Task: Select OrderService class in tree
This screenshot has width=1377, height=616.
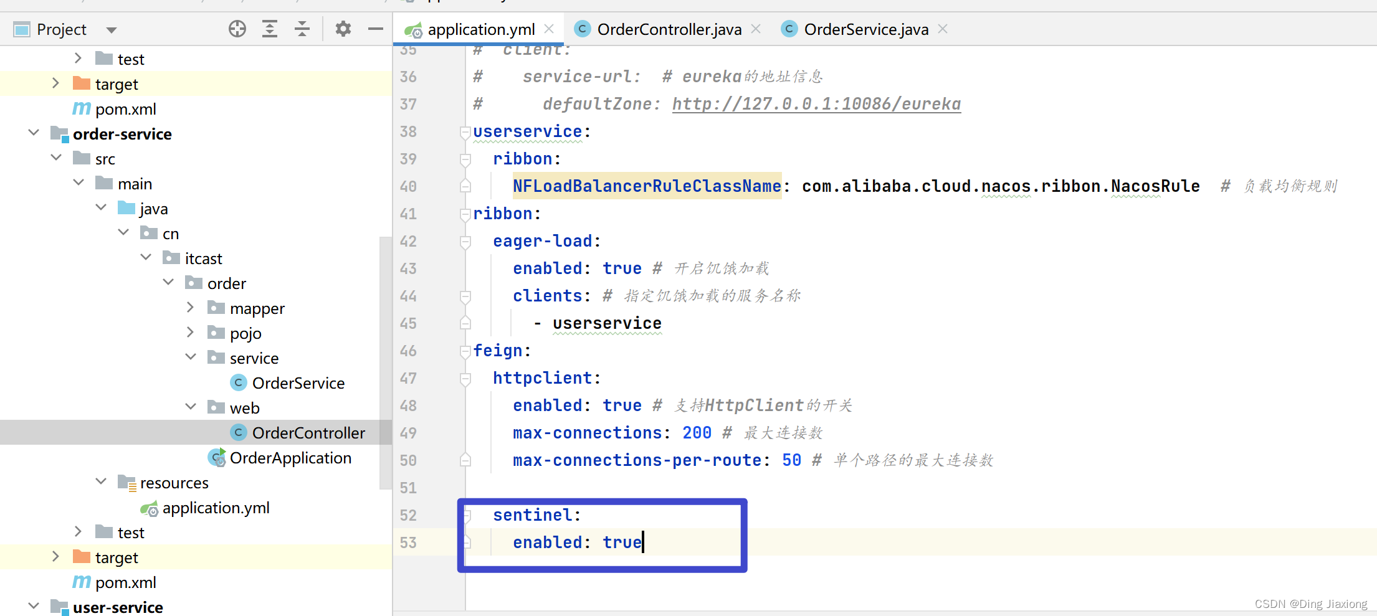Action: pos(298,383)
